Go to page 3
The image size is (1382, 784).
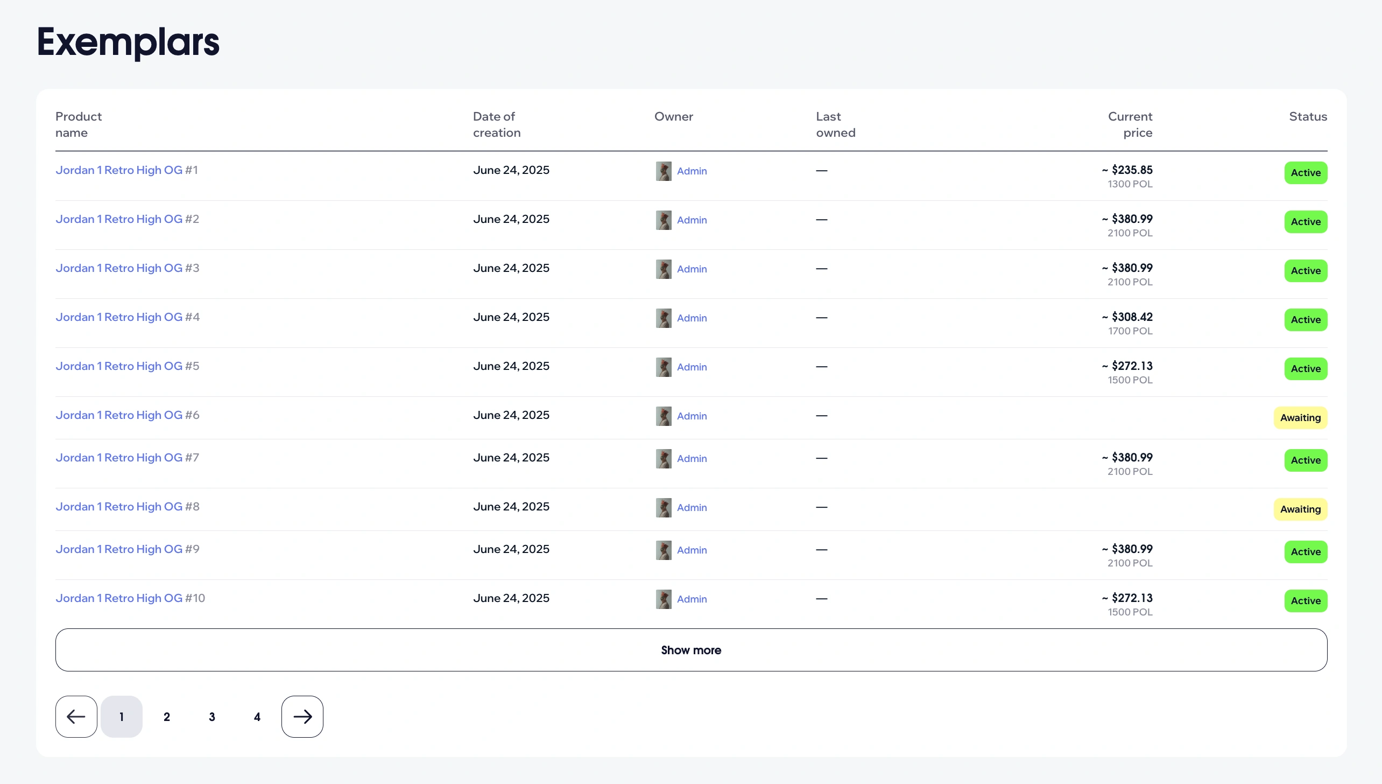click(x=212, y=717)
